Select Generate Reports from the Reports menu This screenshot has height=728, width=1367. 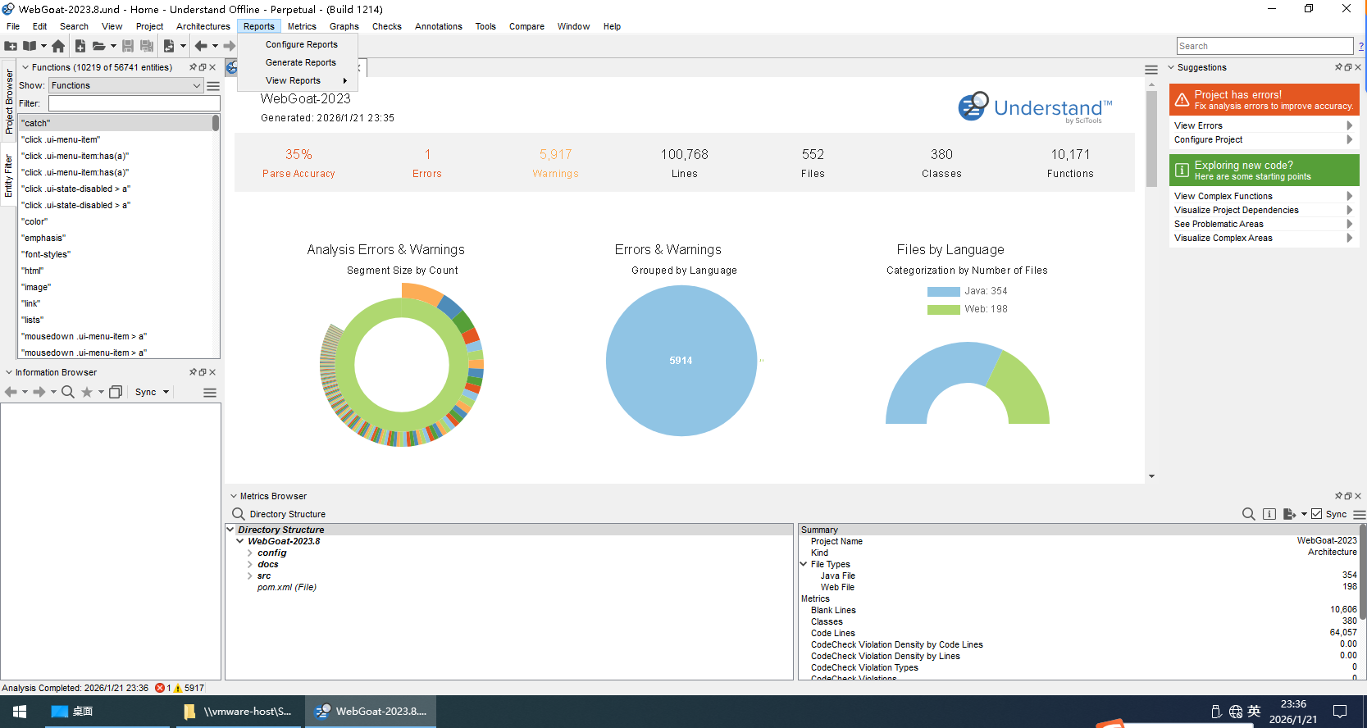pyautogui.click(x=301, y=62)
